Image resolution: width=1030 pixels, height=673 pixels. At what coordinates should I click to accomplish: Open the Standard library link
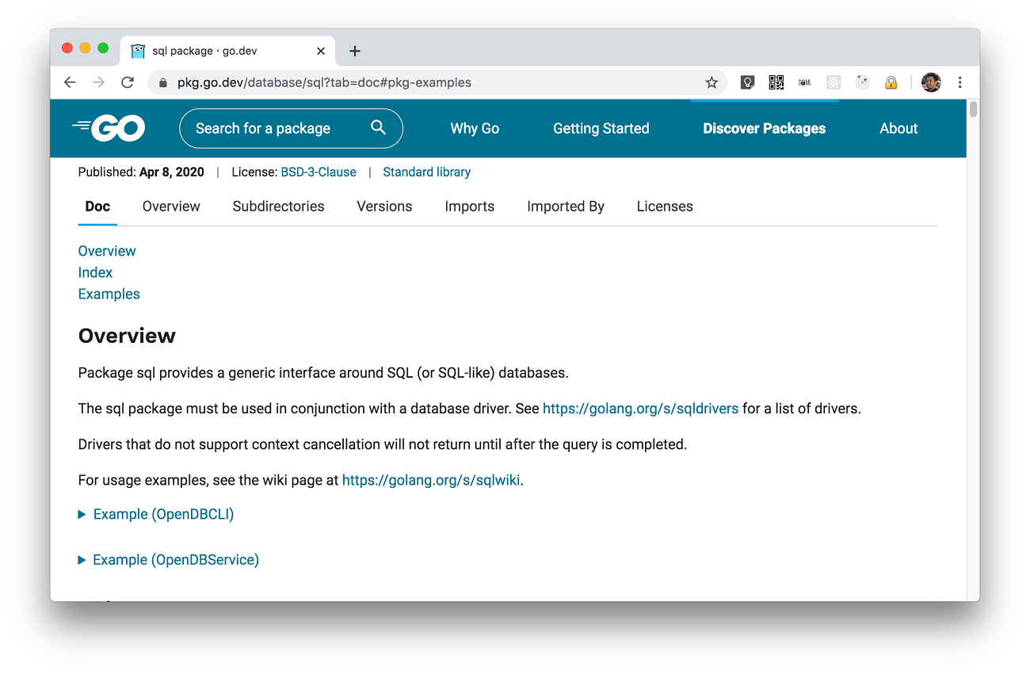[427, 172]
